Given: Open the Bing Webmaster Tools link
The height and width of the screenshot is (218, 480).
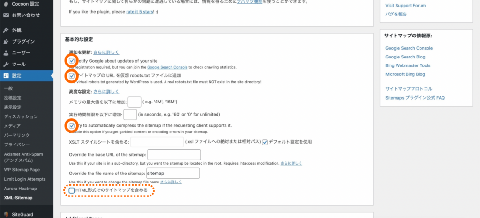Looking at the screenshot, I should tap(408, 65).
